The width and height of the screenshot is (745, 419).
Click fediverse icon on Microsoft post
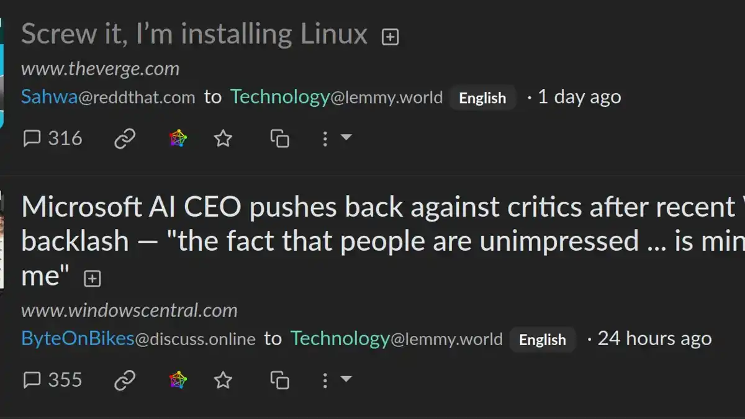pyautogui.click(x=178, y=380)
